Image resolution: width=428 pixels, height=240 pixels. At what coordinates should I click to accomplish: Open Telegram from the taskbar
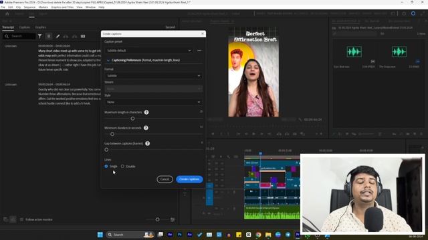point(288,235)
